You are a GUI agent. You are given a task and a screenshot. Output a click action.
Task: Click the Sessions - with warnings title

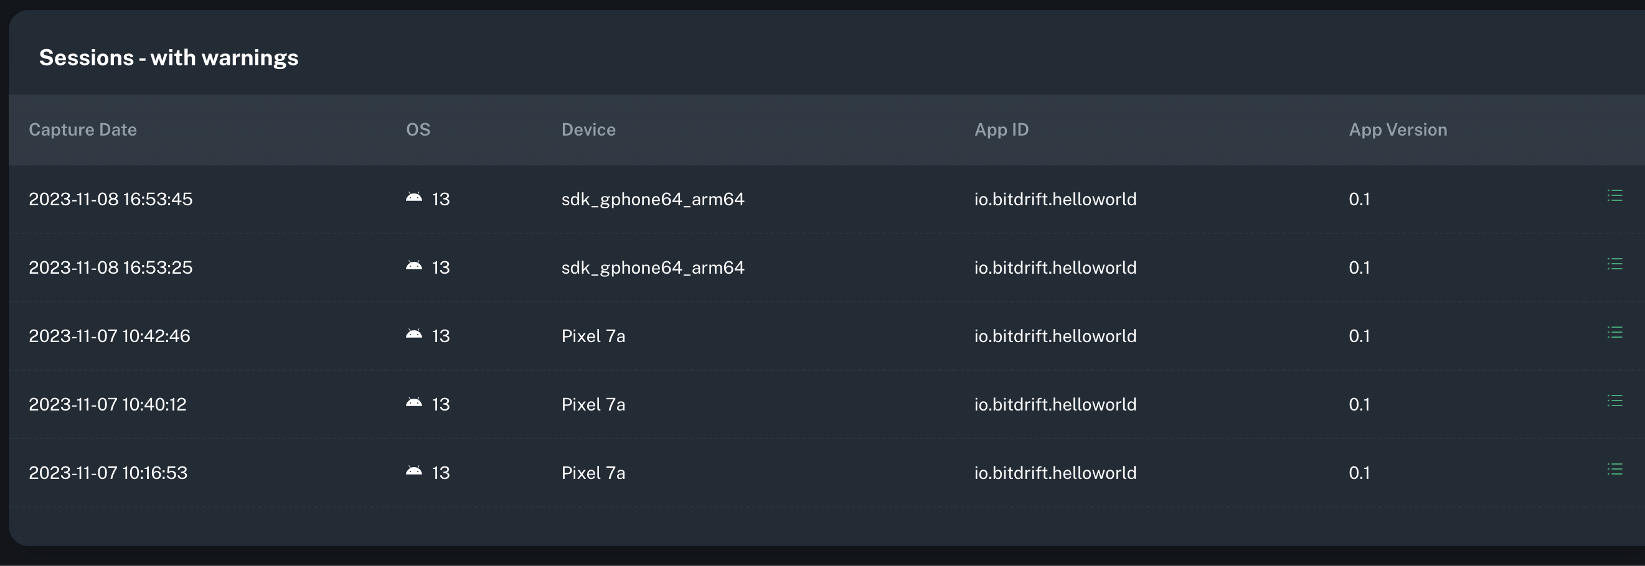169,57
